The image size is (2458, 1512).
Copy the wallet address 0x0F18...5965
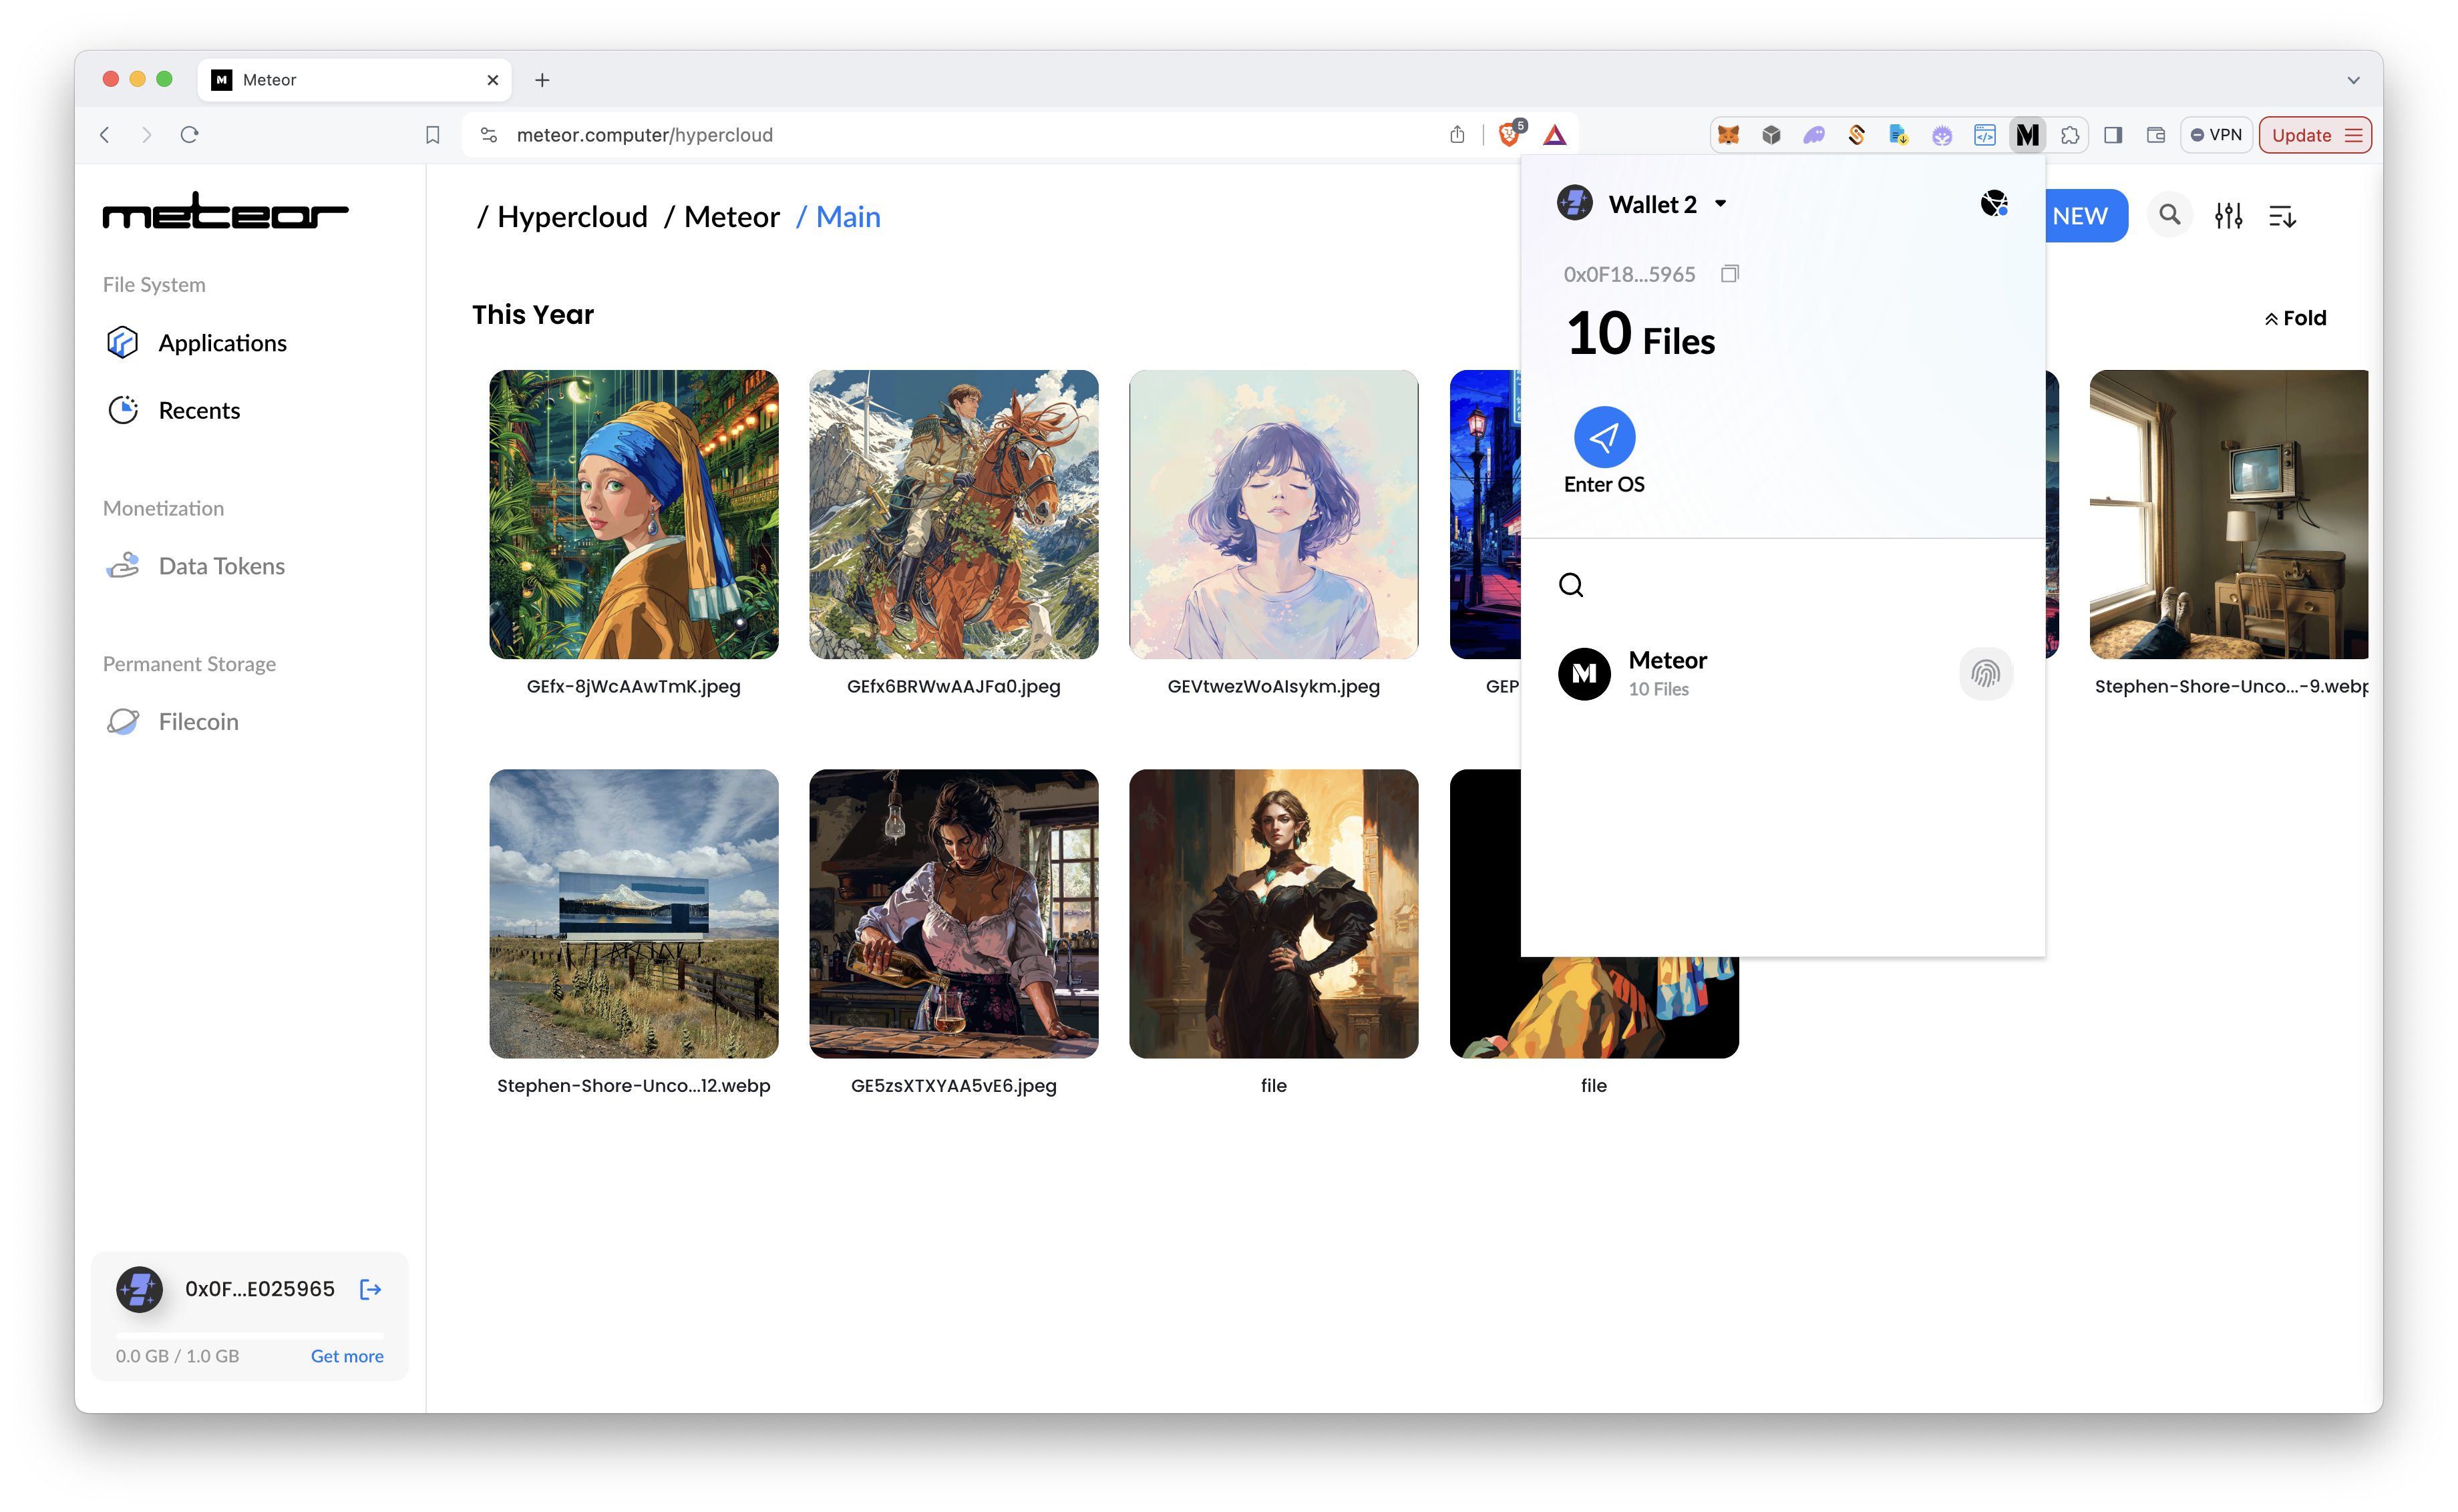[1729, 274]
